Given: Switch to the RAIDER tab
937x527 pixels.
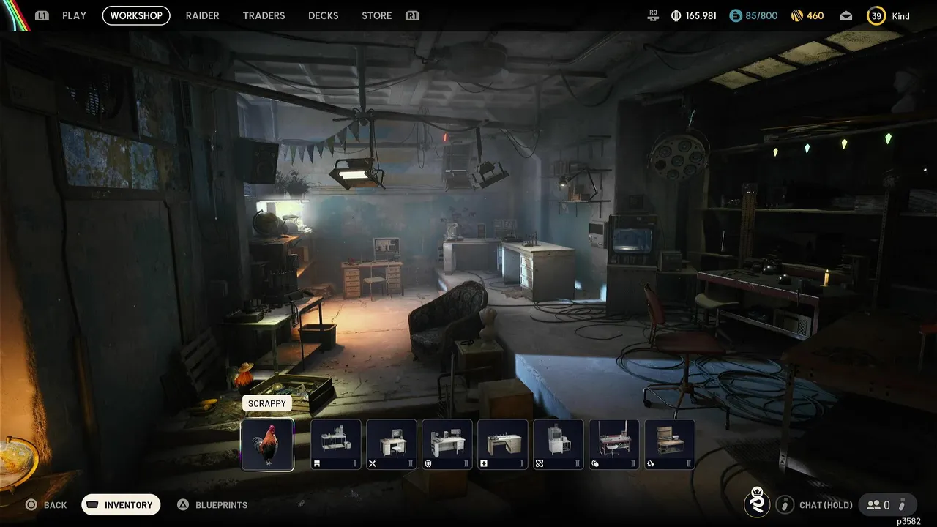Looking at the screenshot, I should coord(202,15).
